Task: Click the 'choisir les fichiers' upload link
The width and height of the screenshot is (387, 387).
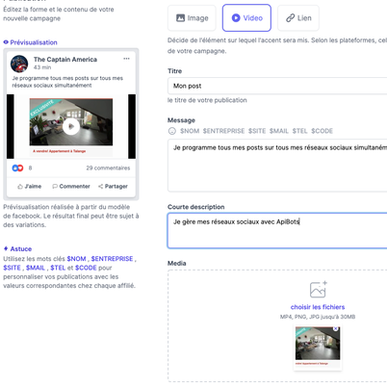Action: coord(318,307)
